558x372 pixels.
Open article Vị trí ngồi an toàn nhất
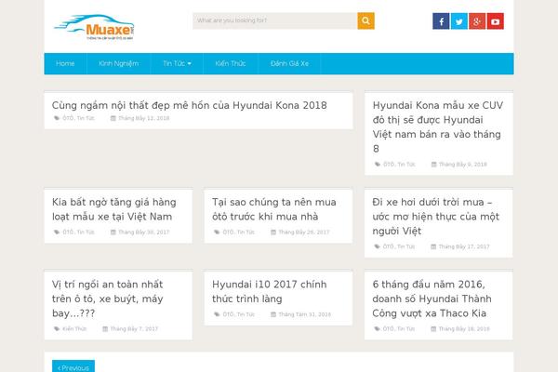(x=108, y=299)
